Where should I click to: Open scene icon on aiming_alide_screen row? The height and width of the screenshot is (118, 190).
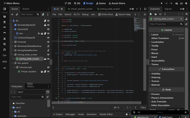pyautogui.click(x=45, y=59)
